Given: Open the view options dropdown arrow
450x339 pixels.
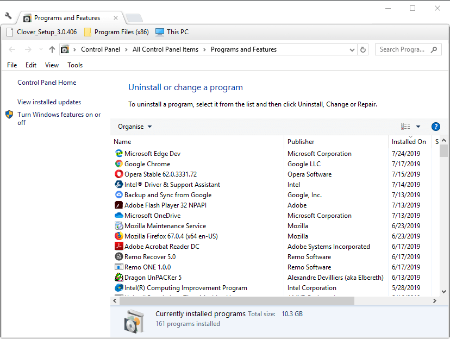Looking at the screenshot, I should tap(418, 127).
